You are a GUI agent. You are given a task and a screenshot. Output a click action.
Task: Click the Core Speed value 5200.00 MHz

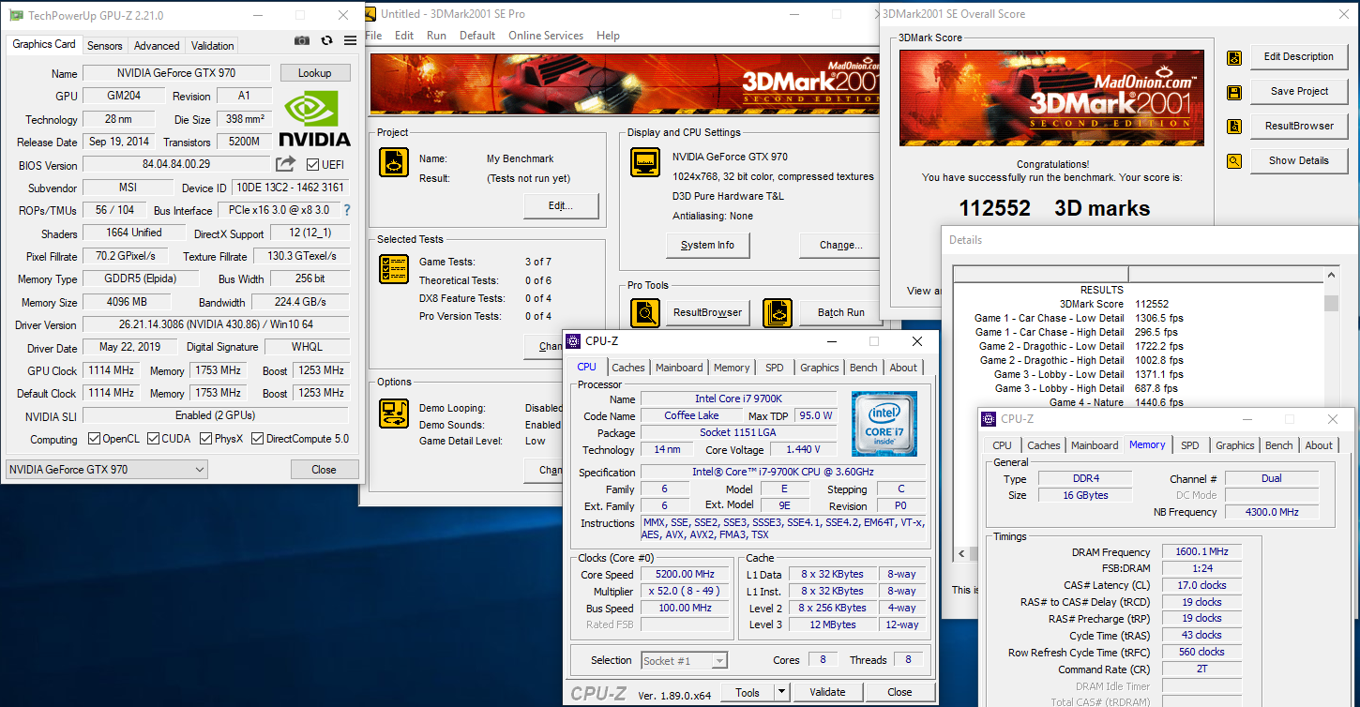[x=687, y=575]
